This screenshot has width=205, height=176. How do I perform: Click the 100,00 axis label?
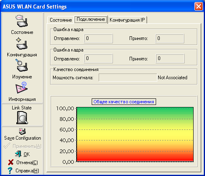[x=65, y=109]
